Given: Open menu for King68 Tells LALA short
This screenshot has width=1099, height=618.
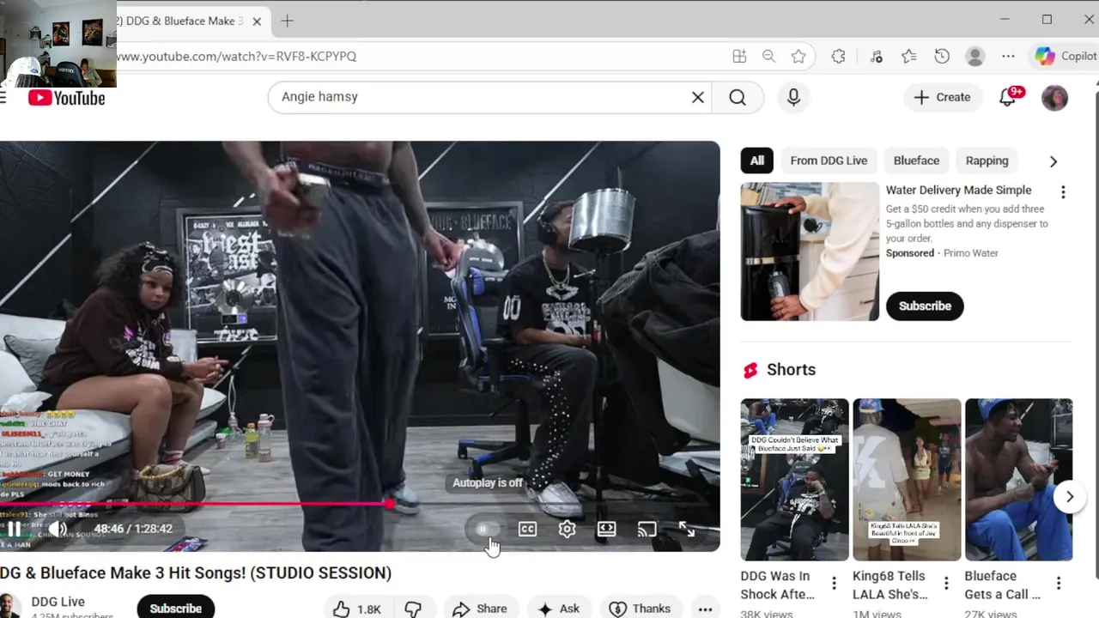Looking at the screenshot, I should 946,584.
